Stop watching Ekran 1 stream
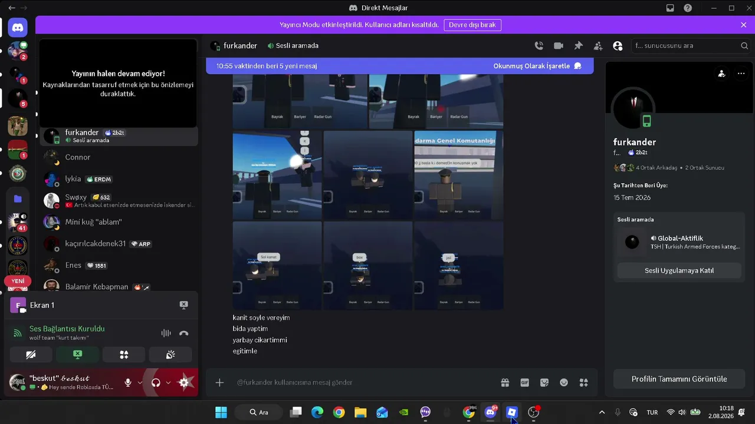The width and height of the screenshot is (755, 424). (x=183, y=305)
